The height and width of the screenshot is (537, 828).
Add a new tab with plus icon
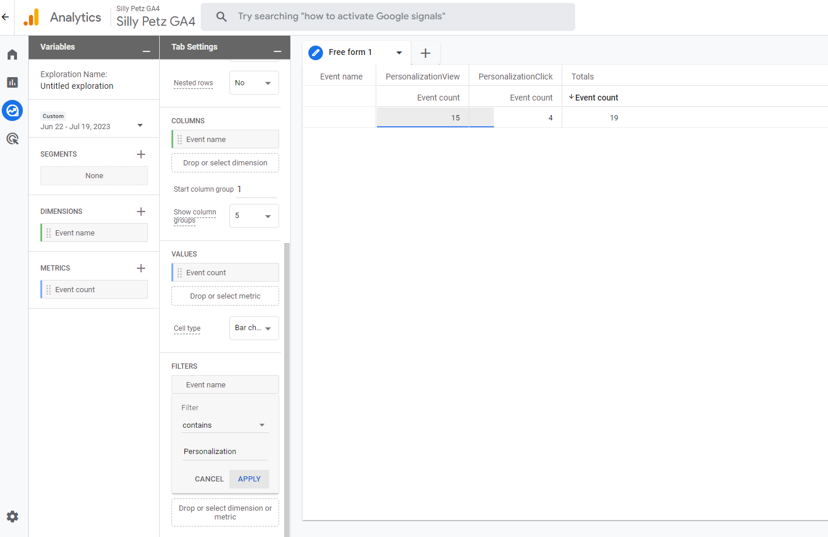point(425,53)
